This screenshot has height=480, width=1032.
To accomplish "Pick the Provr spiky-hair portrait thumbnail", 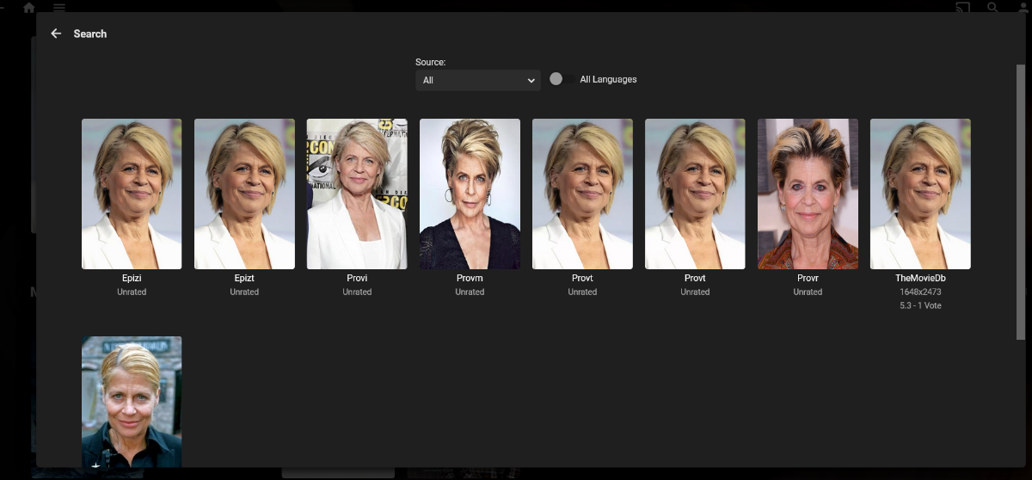I will point(808,194).
